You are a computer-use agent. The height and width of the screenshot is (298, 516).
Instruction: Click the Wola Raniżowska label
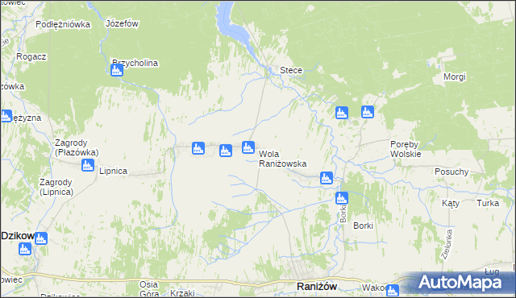(283, 159)
